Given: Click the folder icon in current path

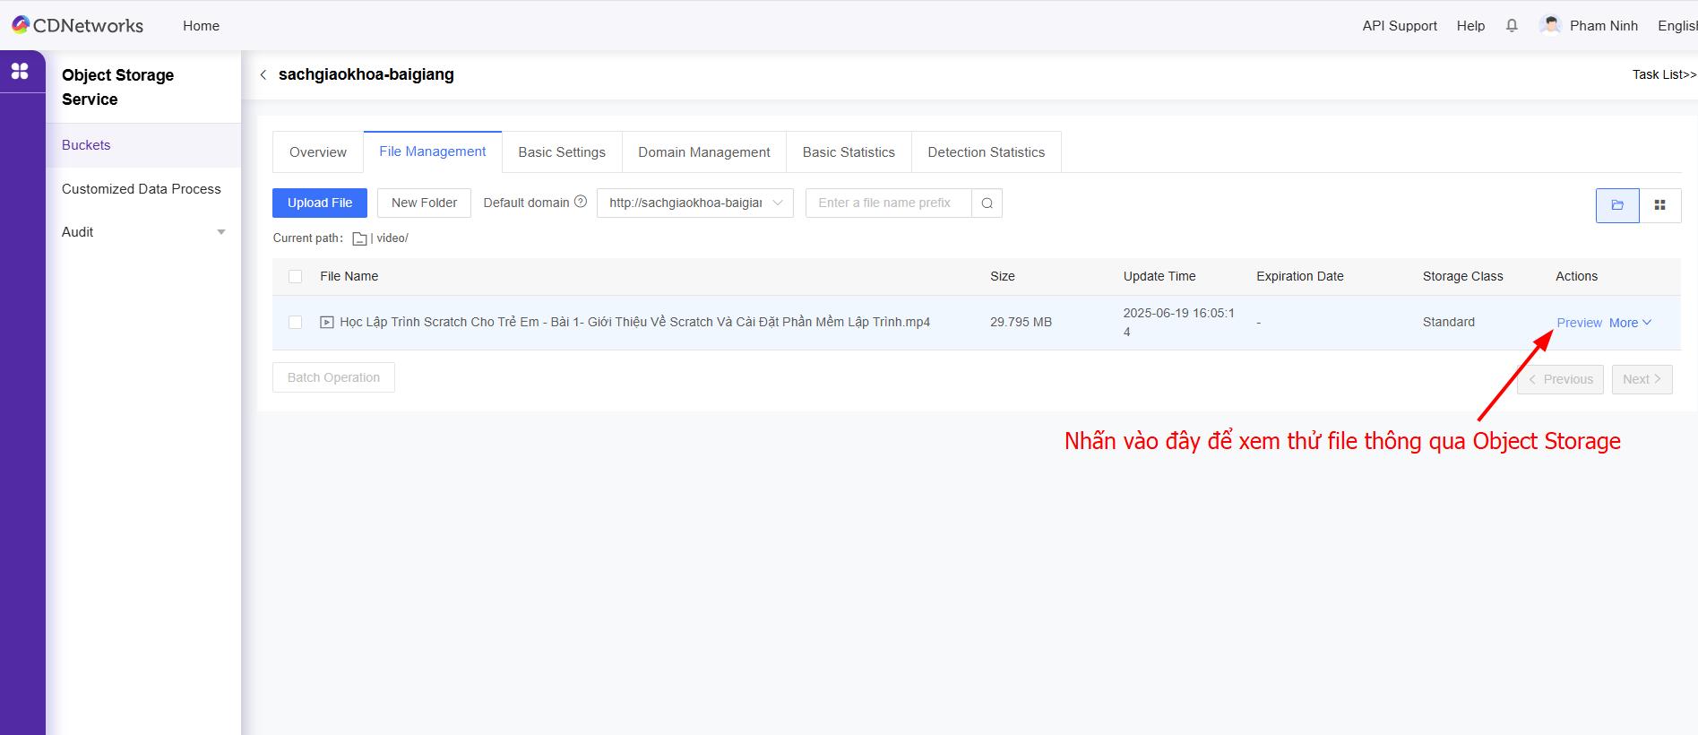Looking at the screenshot, I should [x=359, y=239].
